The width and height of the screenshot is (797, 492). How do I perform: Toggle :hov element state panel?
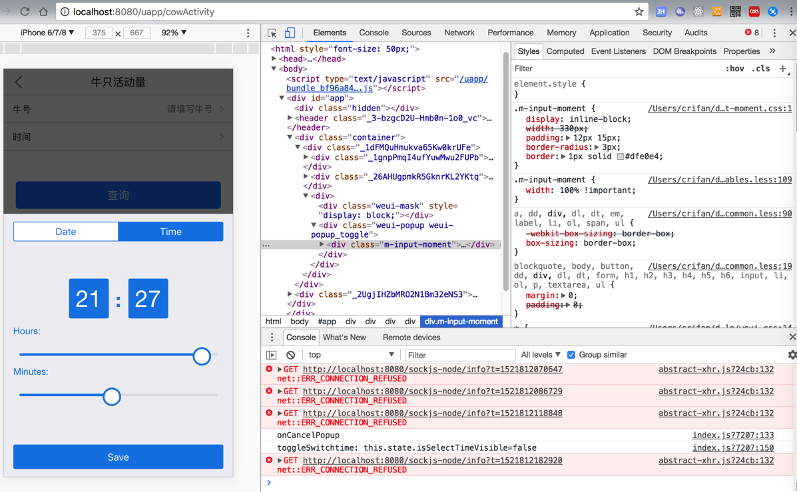(735, 69)
